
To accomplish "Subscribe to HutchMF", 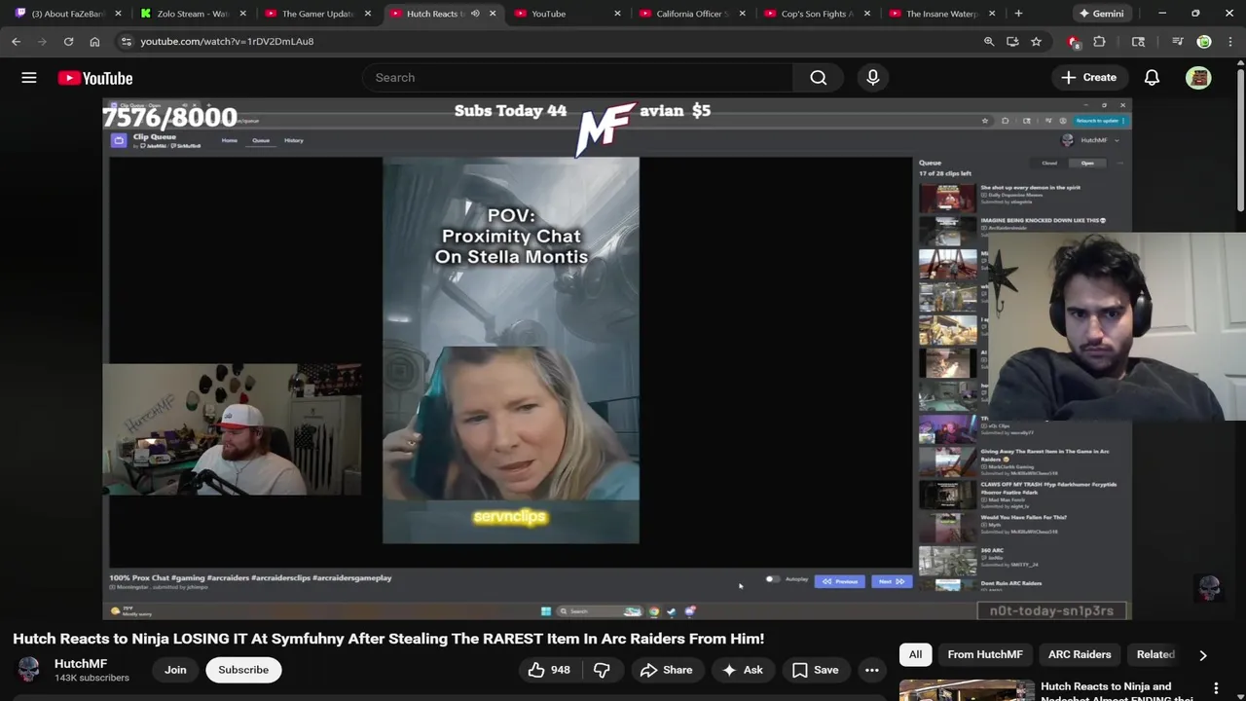I will (243, 670).
